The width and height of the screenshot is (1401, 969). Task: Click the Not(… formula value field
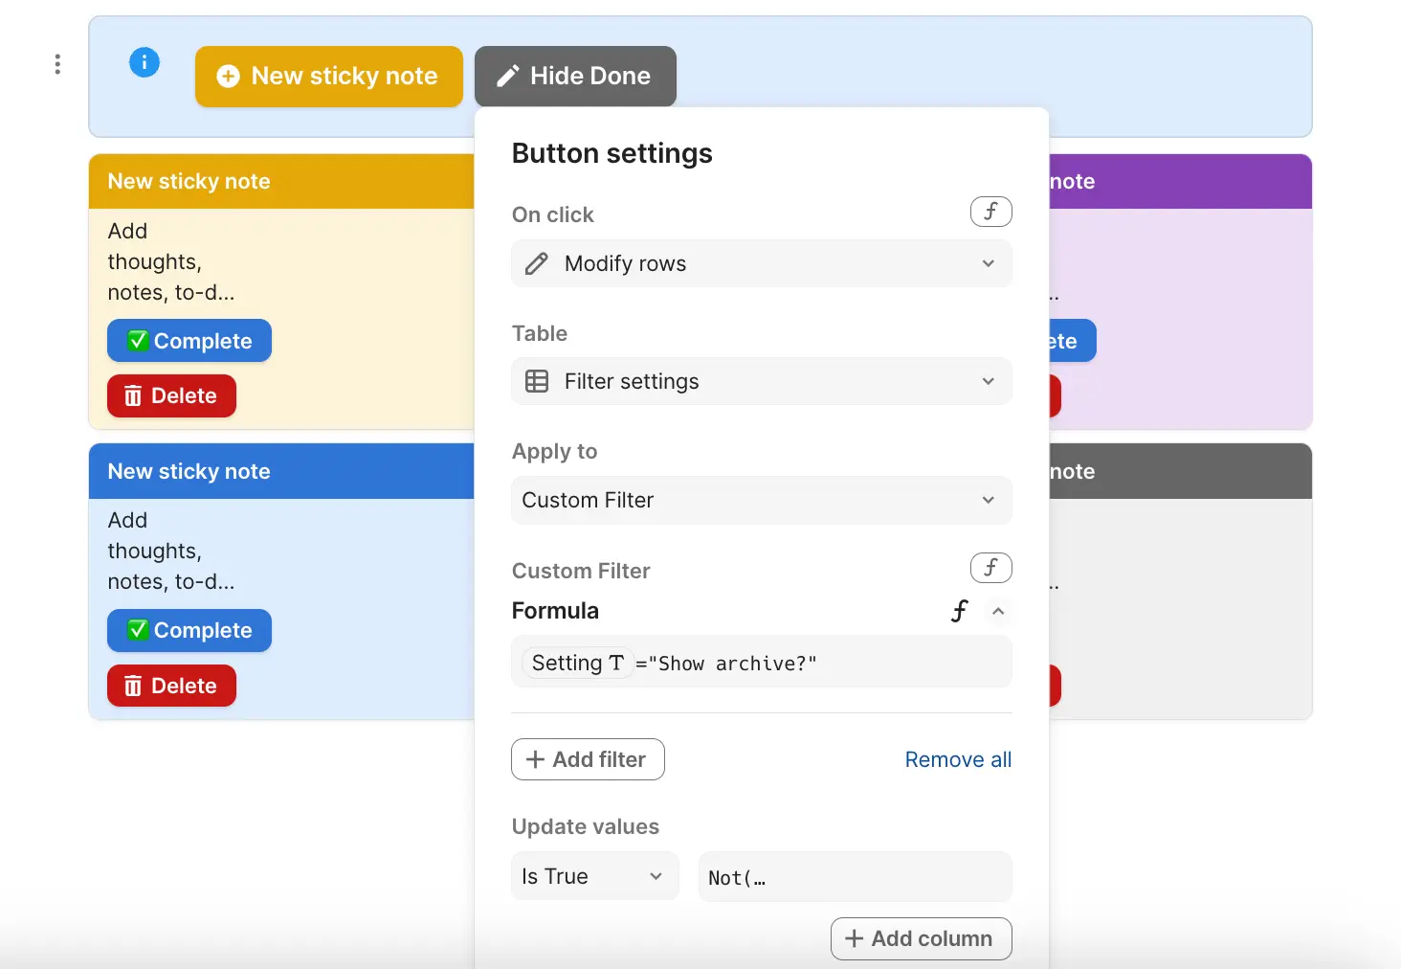pyautogui.click(x=854, y=876)
